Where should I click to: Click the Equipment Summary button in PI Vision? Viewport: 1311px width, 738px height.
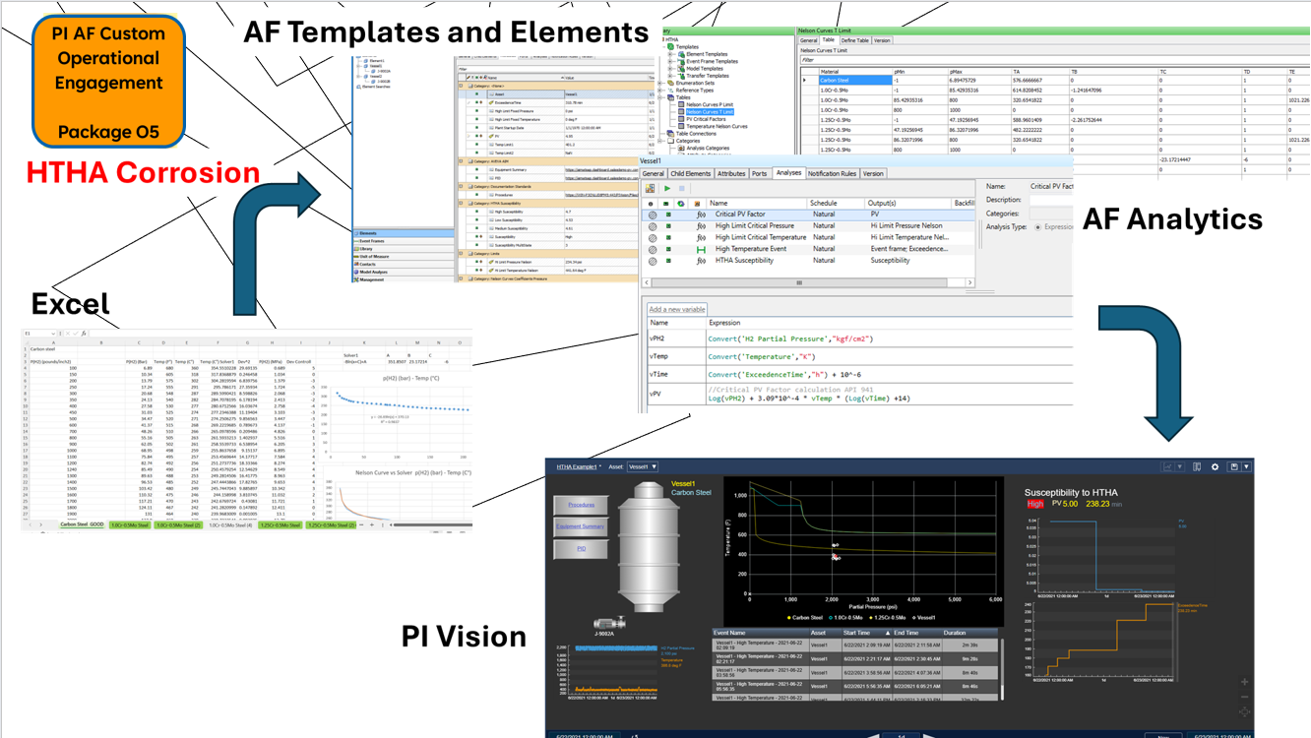tap(582, 526)
